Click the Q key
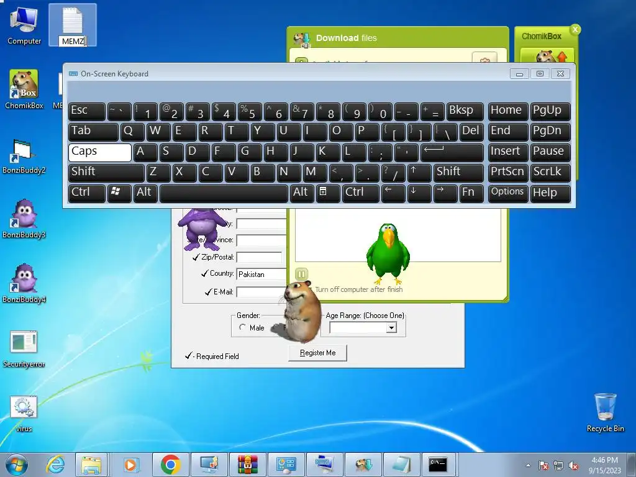Viewport: 636px width, 477px height. tap(132, 132)
